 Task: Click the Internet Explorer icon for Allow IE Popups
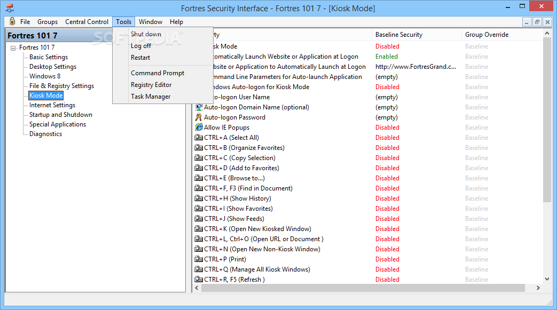click(x=199, y=127)
